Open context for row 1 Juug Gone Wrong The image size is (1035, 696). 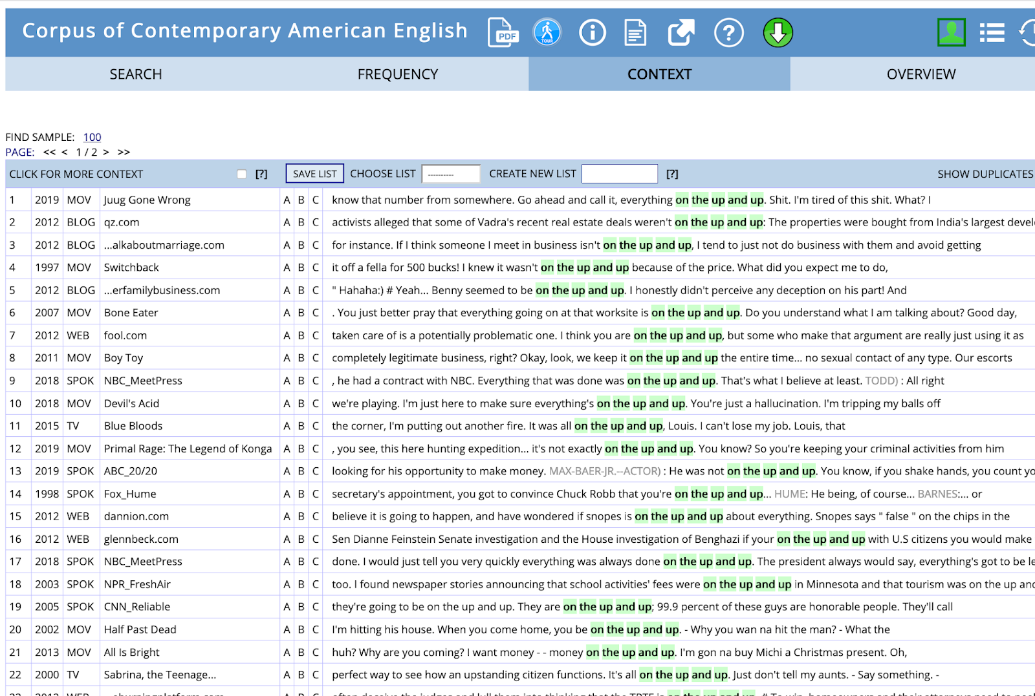pos(147,200)
